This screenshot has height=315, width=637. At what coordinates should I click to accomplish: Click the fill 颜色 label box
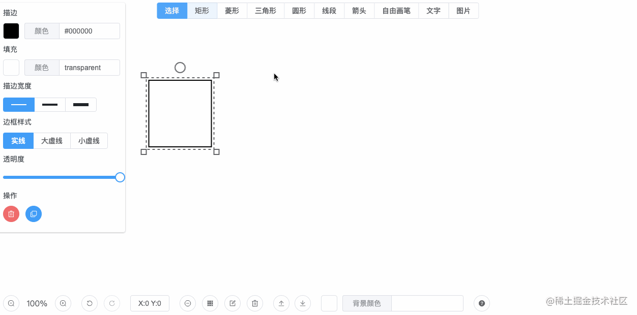pos(42,68)
